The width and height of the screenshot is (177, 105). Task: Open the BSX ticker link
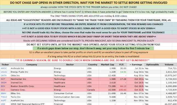[3, 86]
